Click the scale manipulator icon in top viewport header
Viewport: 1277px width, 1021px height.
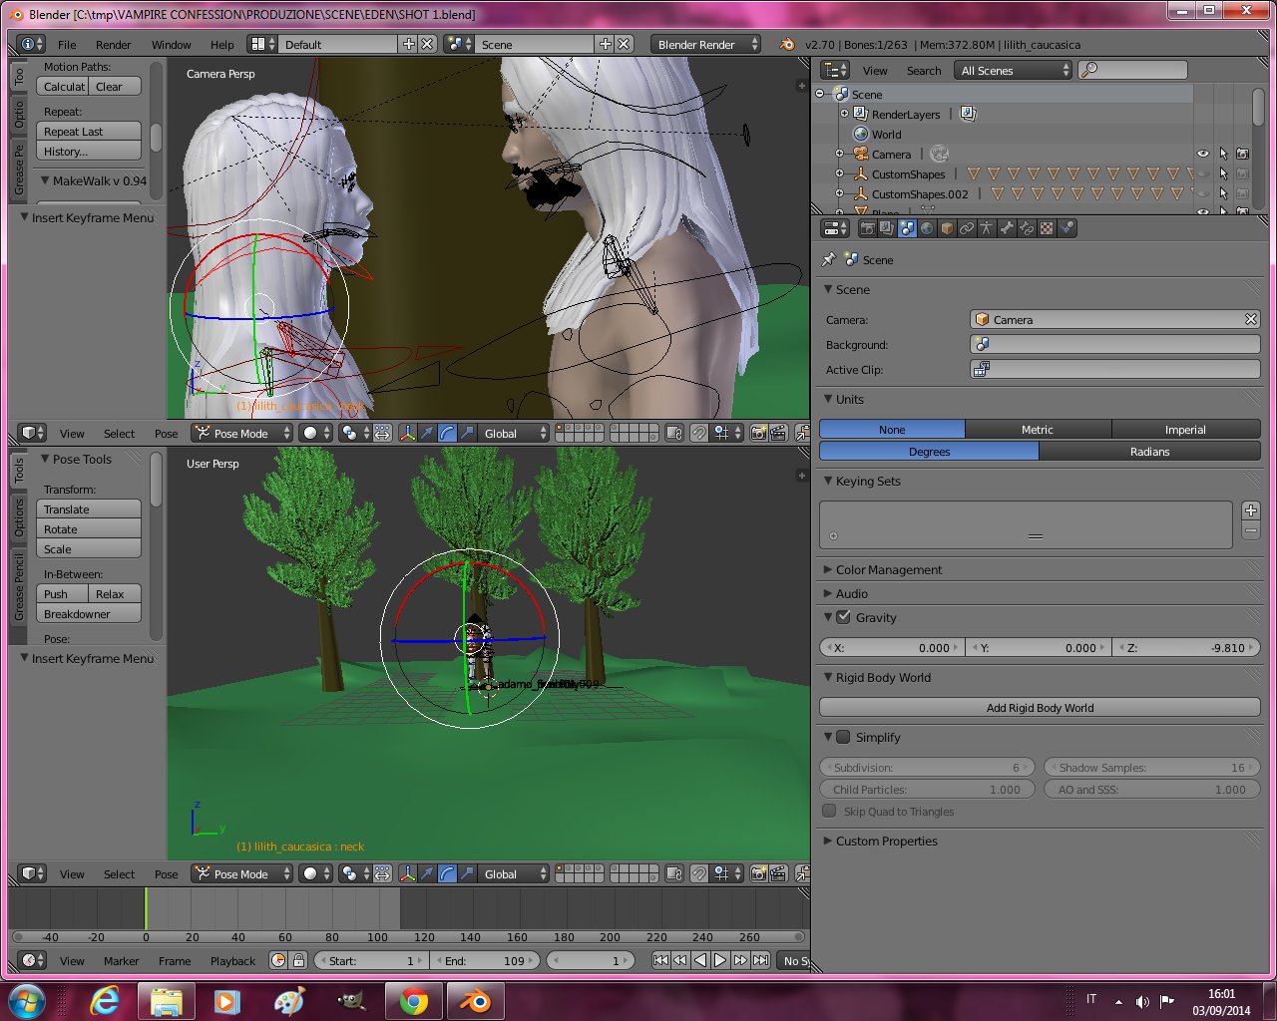pyautogui.click(x=466, y=433)
